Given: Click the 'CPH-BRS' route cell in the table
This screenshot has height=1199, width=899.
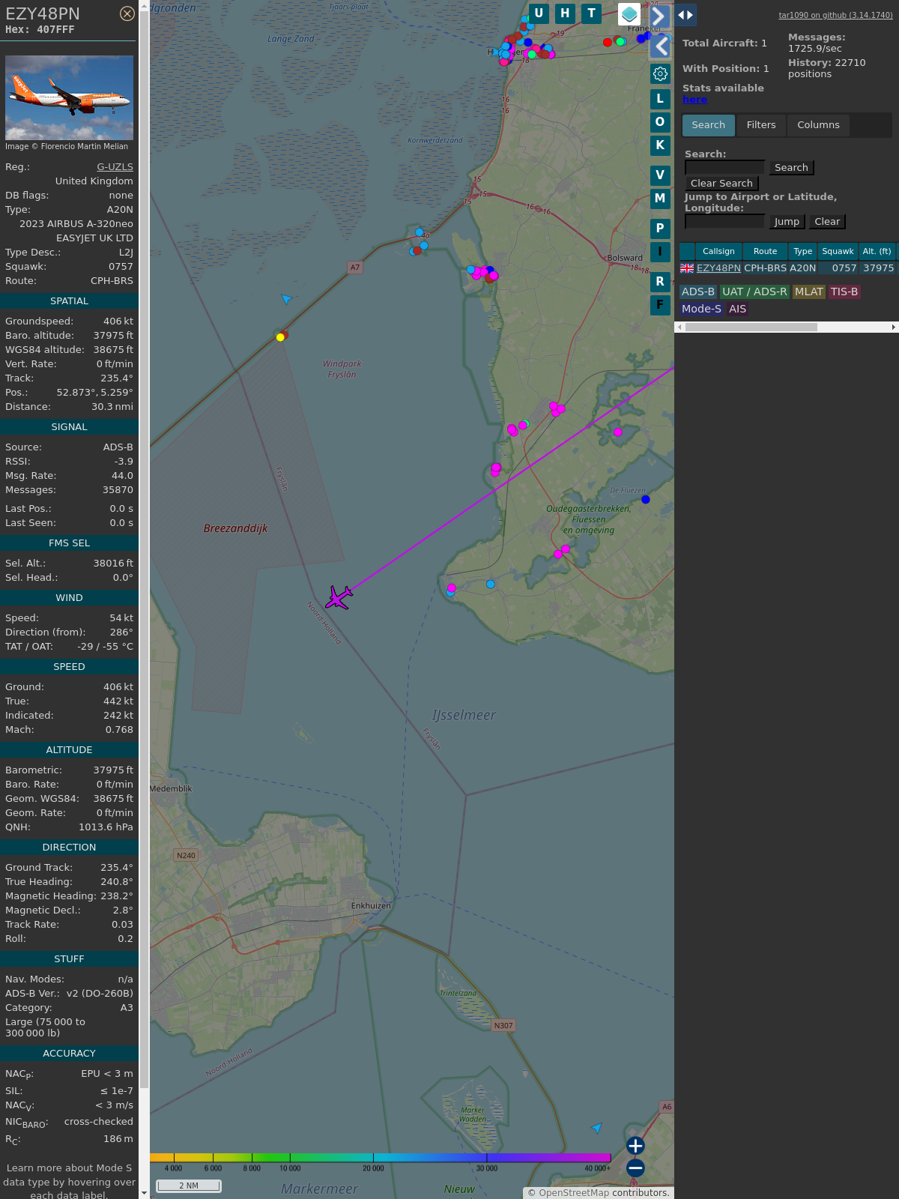Looking at the screenshot, I should pos(765,268).
